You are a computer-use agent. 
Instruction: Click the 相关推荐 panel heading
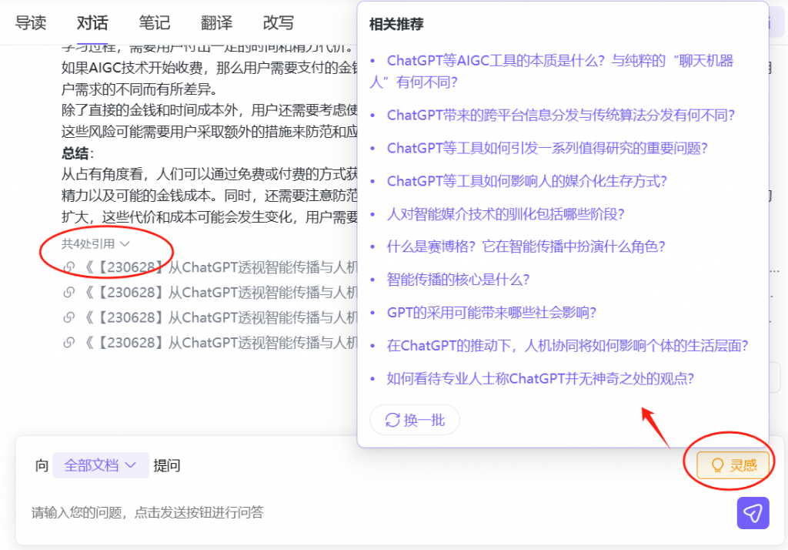tap(396, 24)
